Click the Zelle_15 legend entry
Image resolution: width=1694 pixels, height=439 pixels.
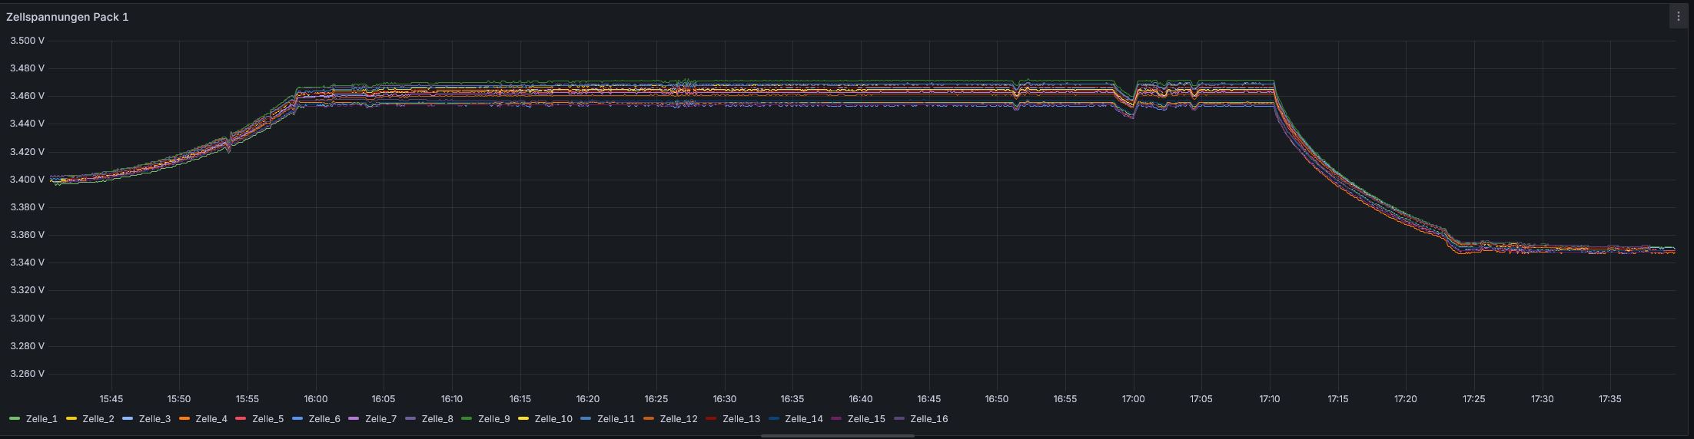tap(865, 419)
